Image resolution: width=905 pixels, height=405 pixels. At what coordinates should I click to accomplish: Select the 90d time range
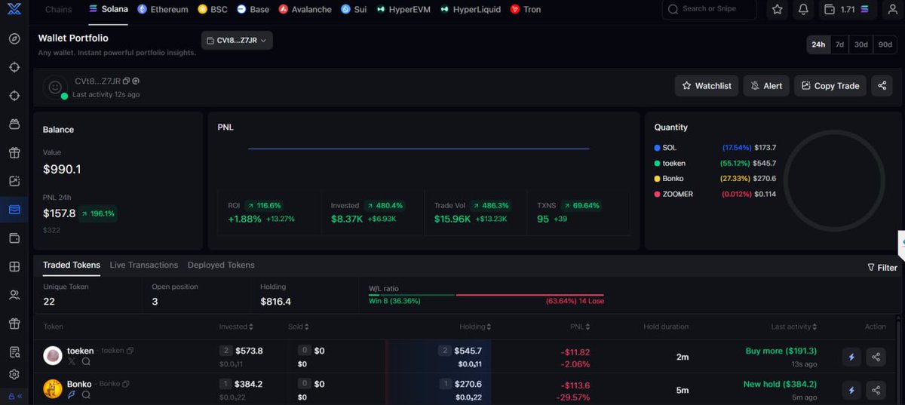tap(885, 44)
